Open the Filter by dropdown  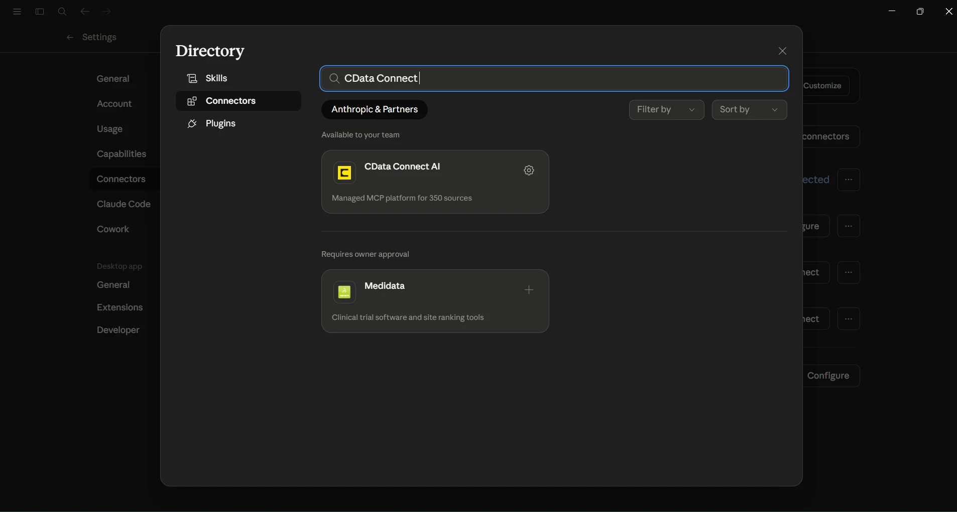(x=666, y=110)
